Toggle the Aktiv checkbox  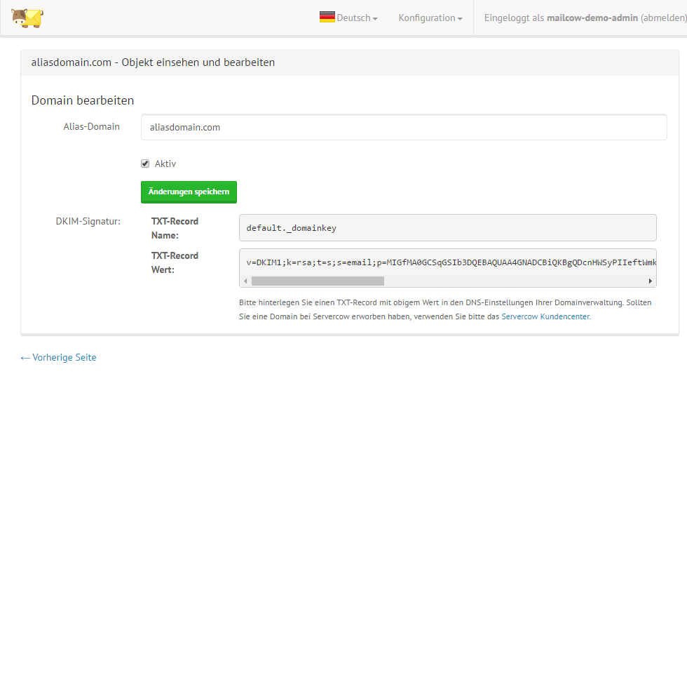pyautogui.click(x=145, y=163)
